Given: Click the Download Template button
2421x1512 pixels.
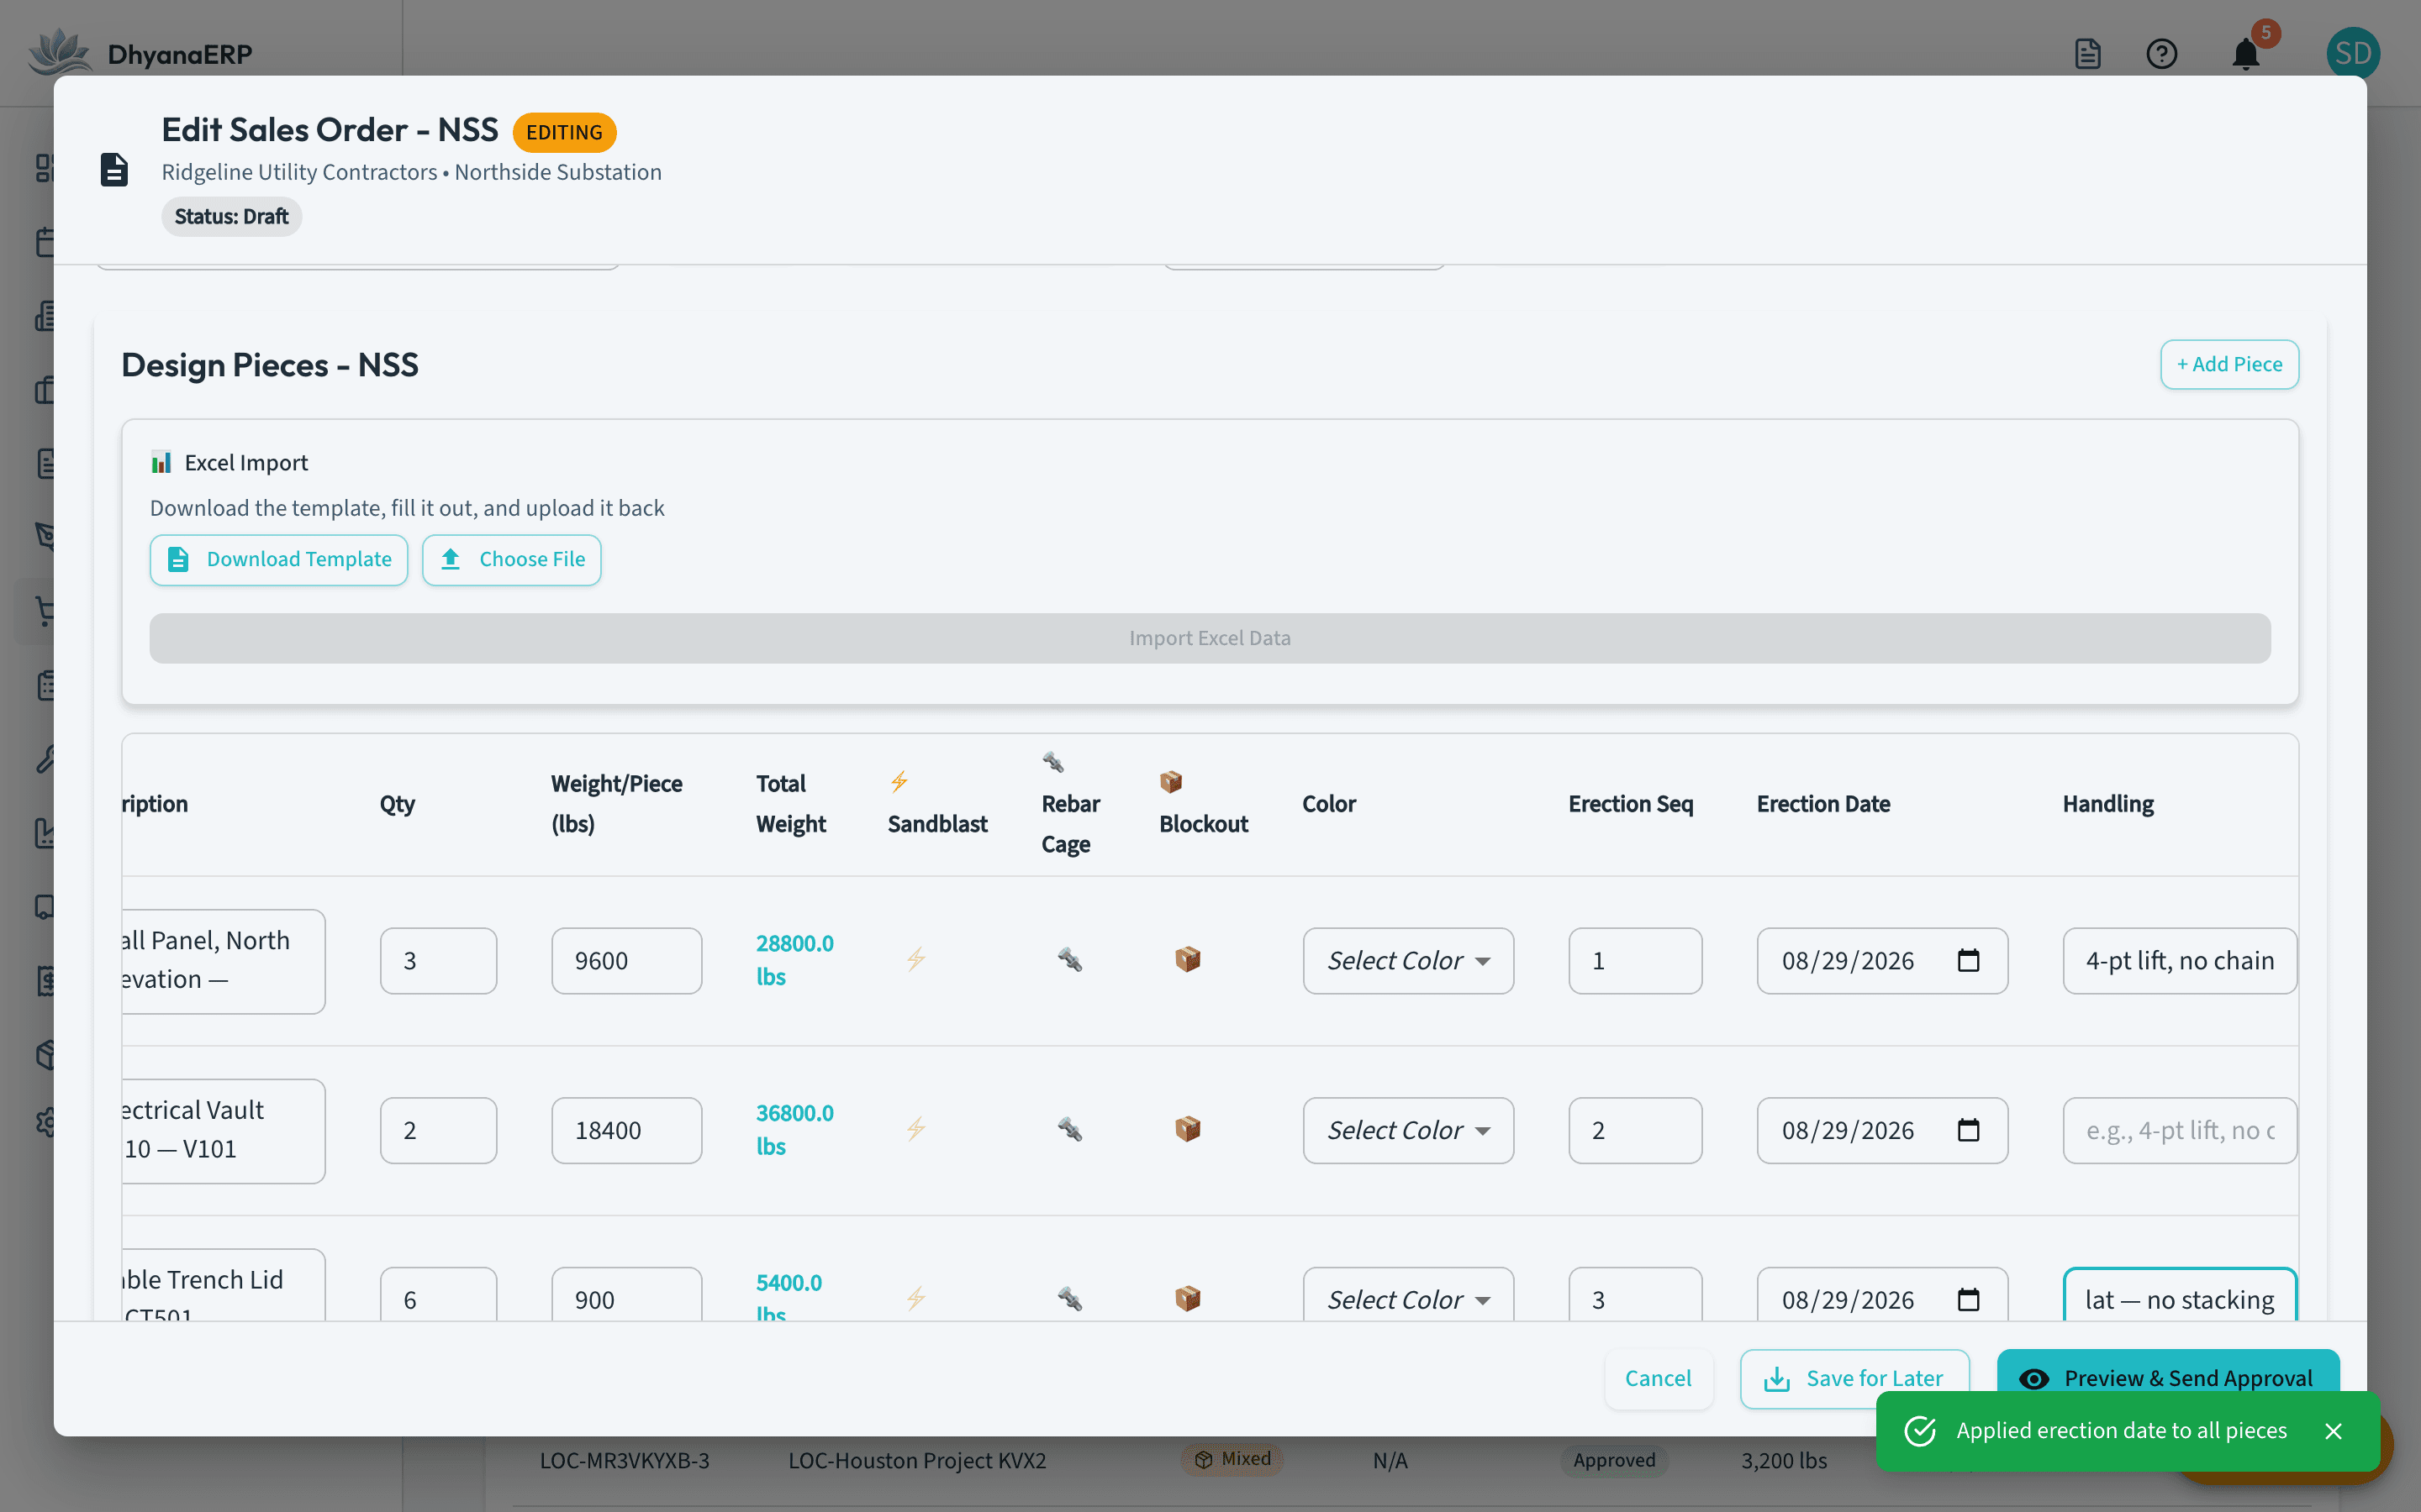Looking at the screenshot, I should coord(279,560).
